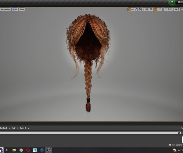183x153 pixels.
Task: Select hair-8 folder in breadcrumb
Action: point(23,128)
